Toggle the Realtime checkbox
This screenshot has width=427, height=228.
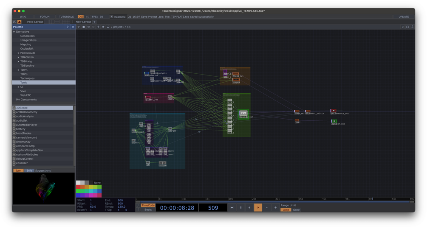[x=112, y=17]
